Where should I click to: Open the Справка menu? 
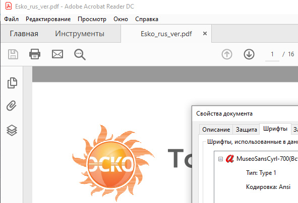147,19
